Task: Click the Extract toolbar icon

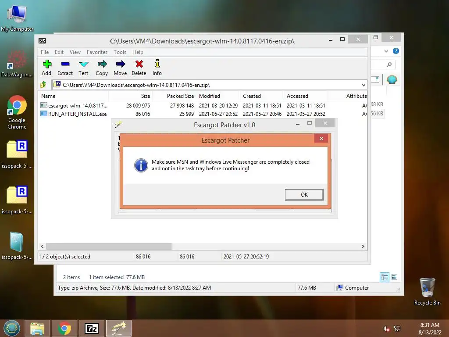Action: [65, 68]
